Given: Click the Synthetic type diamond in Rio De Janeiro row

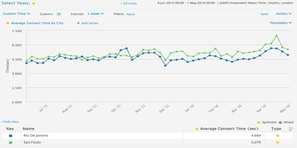Looking at the screenshot, I should (277, 136).
